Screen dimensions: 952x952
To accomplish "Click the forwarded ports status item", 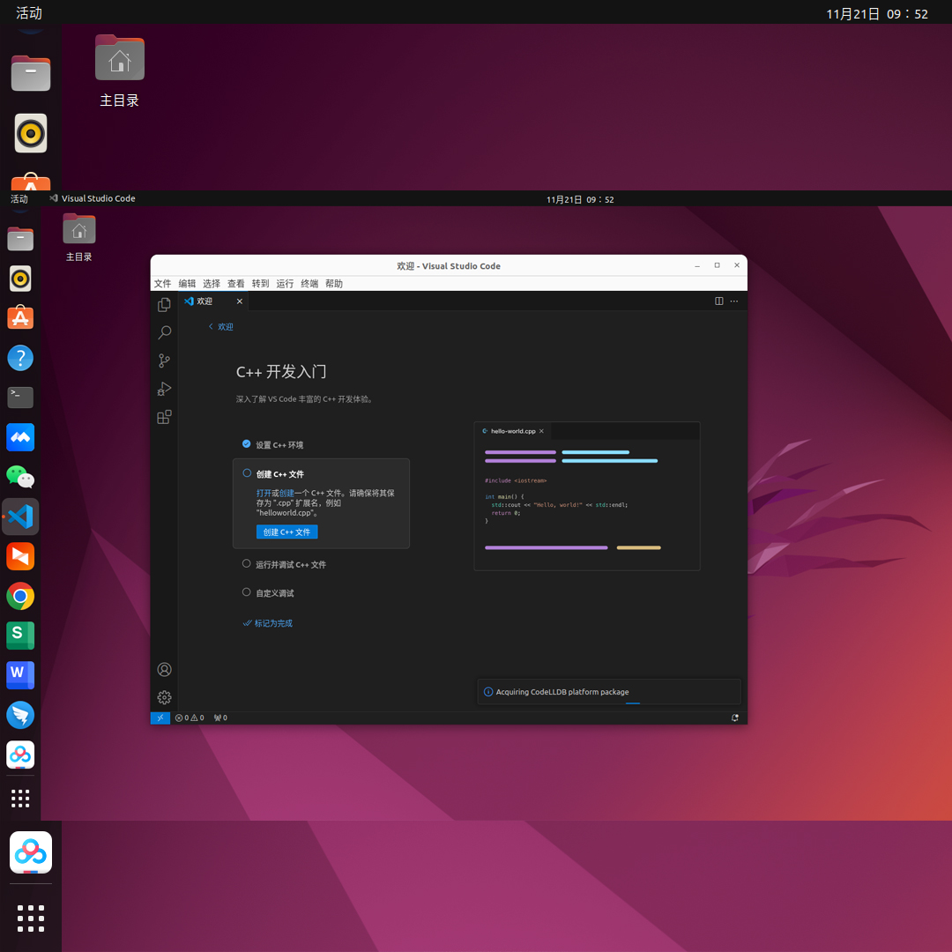I will point(220,718).
